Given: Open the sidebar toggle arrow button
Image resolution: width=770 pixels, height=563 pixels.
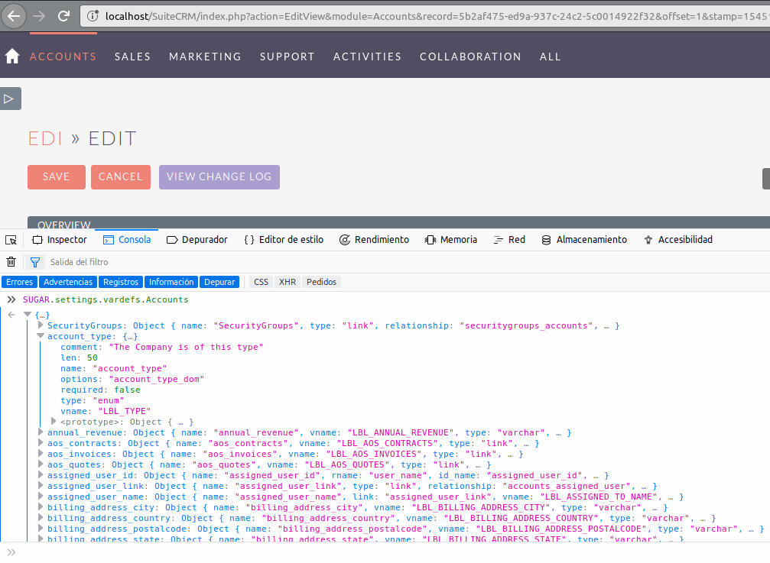Looking at the screenshot, I should pos(10,99).
